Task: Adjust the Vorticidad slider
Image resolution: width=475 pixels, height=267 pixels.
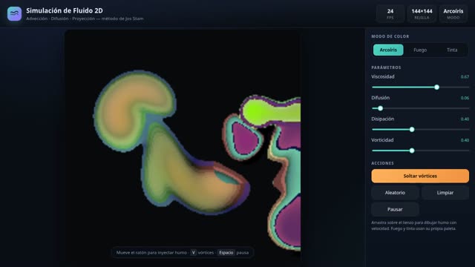Action: 420,151
